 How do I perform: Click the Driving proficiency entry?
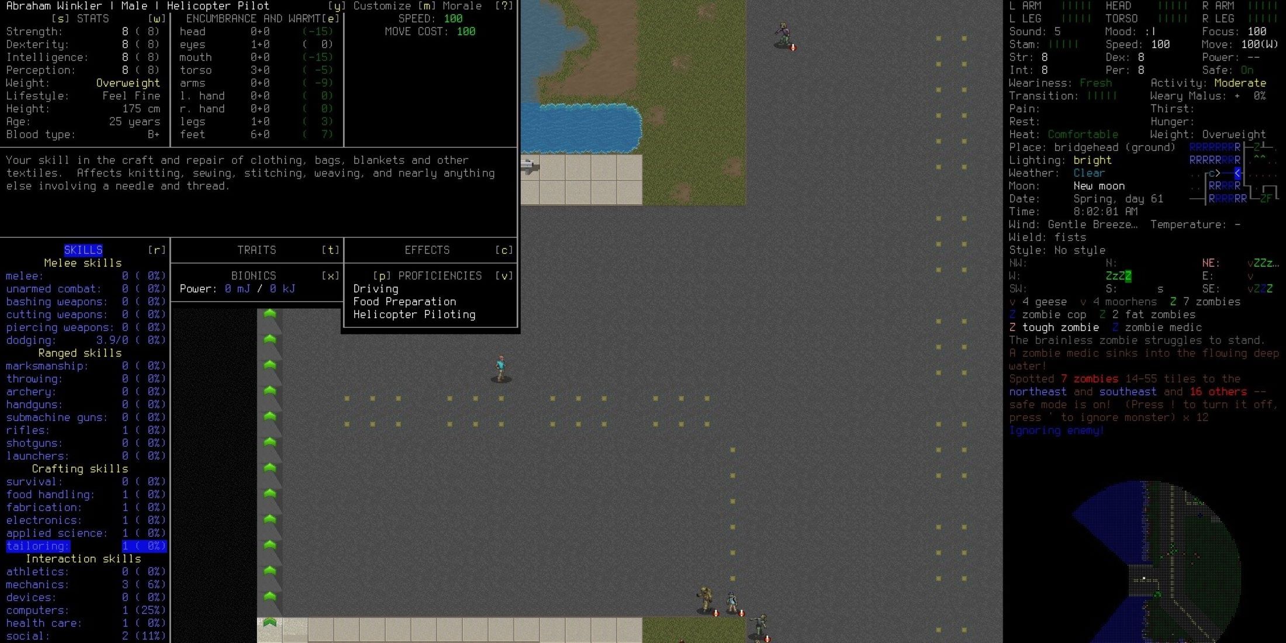click(375, 288)
